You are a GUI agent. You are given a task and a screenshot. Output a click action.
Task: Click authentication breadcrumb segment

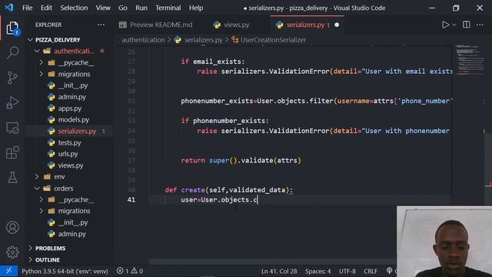click(143, 40)
